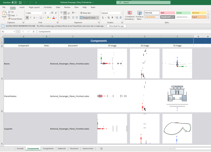
Task: Click the Search box in title bar
Action: [x=143, y=2]
